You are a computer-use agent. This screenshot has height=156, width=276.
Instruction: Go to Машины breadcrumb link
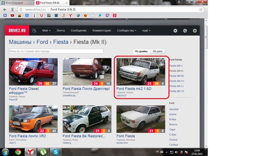[20, 42]
